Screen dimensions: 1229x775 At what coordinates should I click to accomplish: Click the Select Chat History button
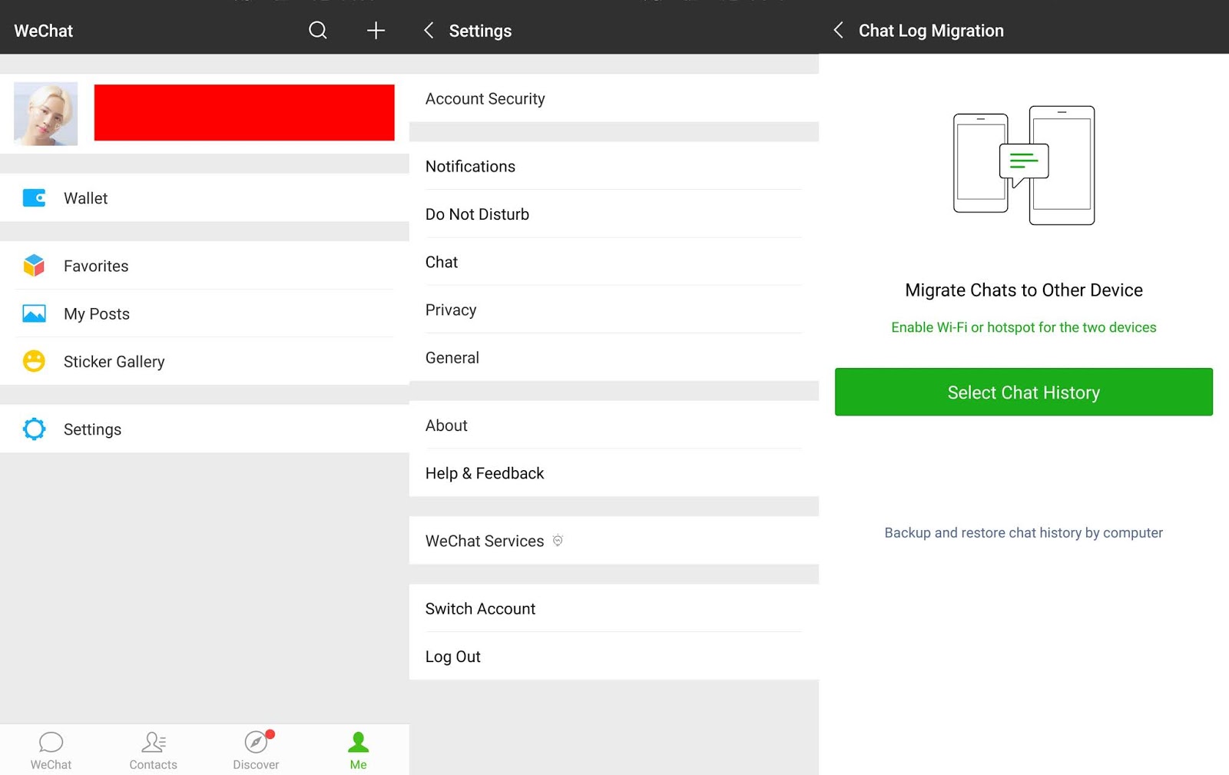click(1023, 392)
